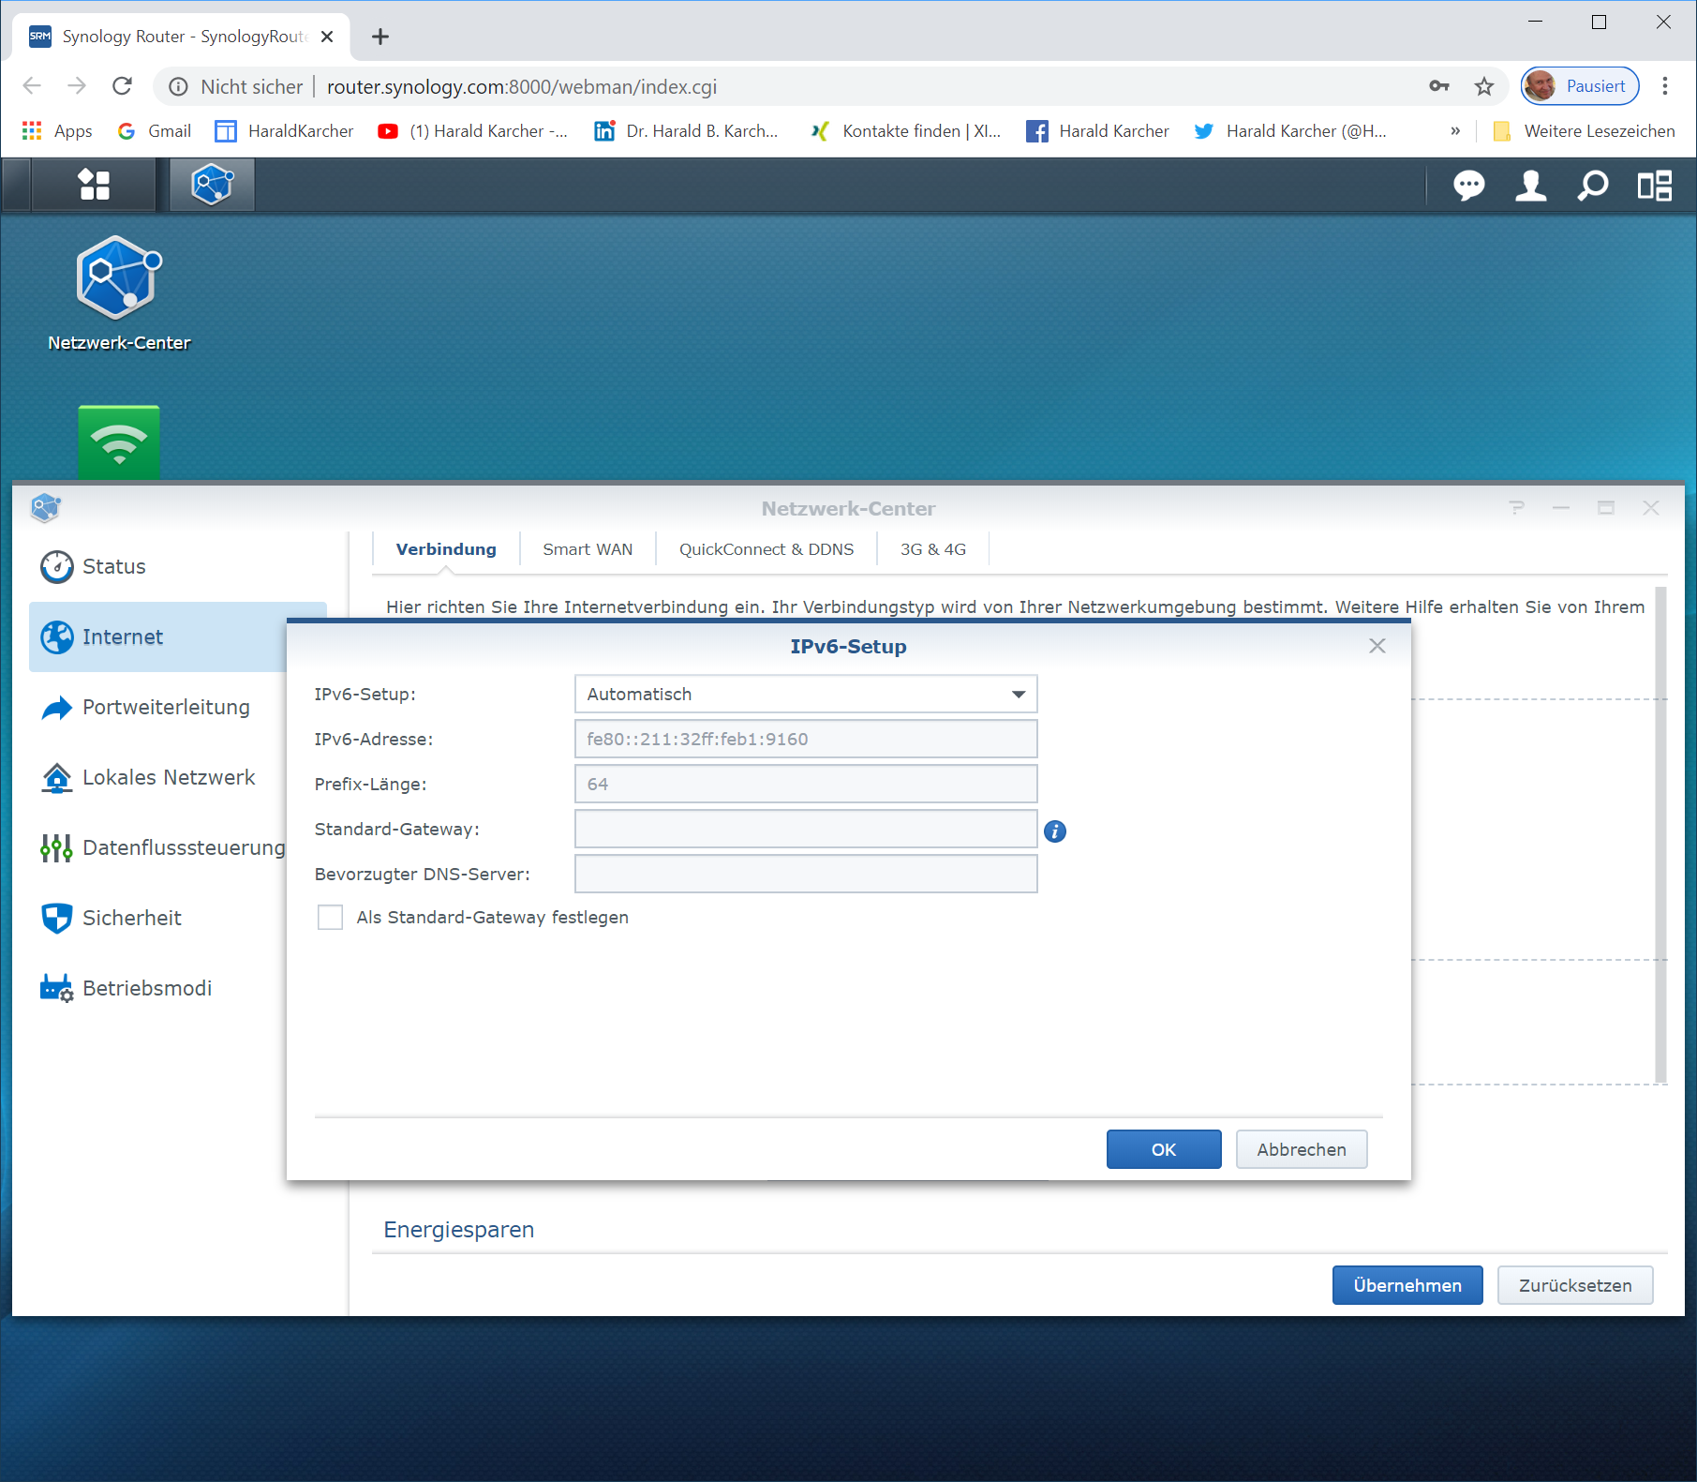This screenshot has height=1482, width=1697.
Task: Switch to the Smart WAN tab
Action: tap(588, 549)
